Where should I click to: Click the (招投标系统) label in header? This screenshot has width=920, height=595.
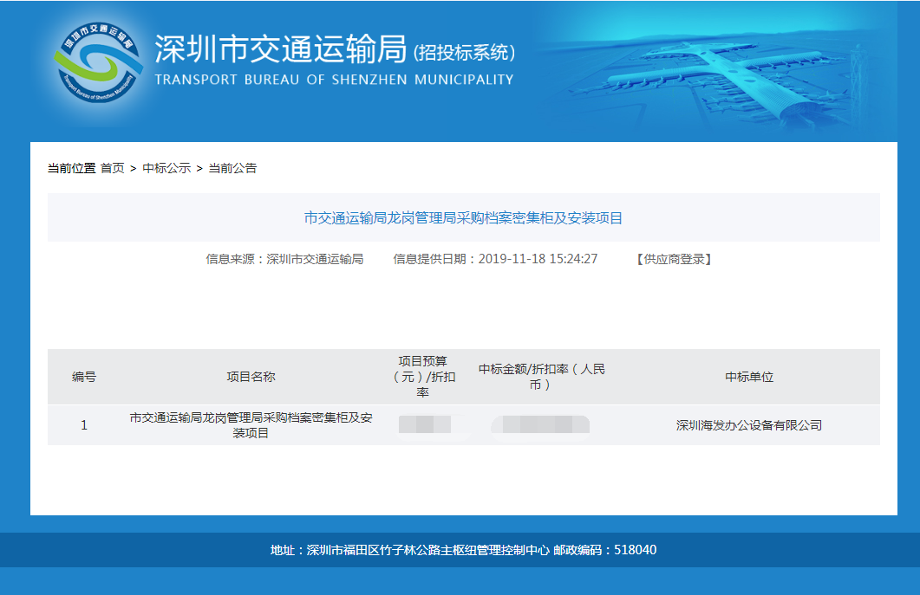click(464, 53)
